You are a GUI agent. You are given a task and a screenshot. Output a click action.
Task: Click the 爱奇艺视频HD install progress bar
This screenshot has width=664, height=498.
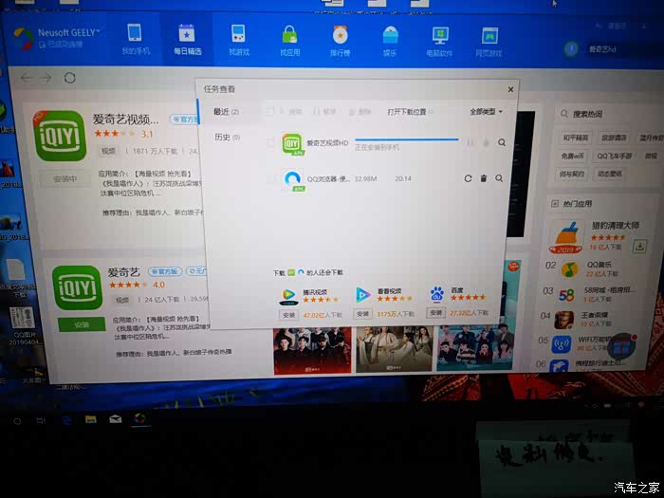[x=407, y=138]
